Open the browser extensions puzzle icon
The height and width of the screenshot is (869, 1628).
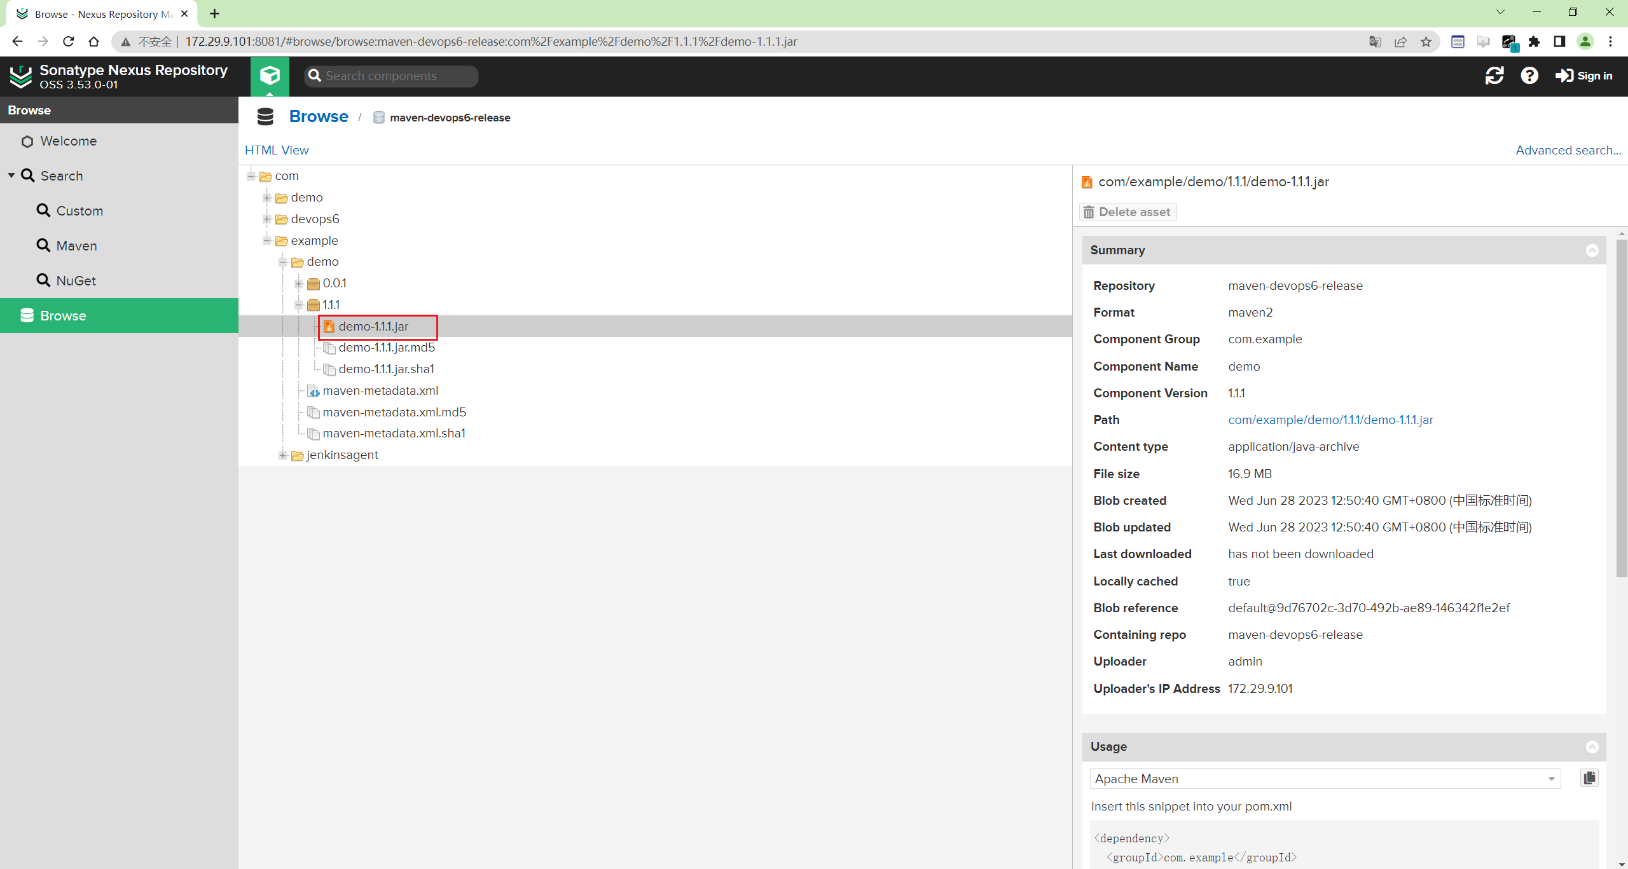[x=1534, y=42]
